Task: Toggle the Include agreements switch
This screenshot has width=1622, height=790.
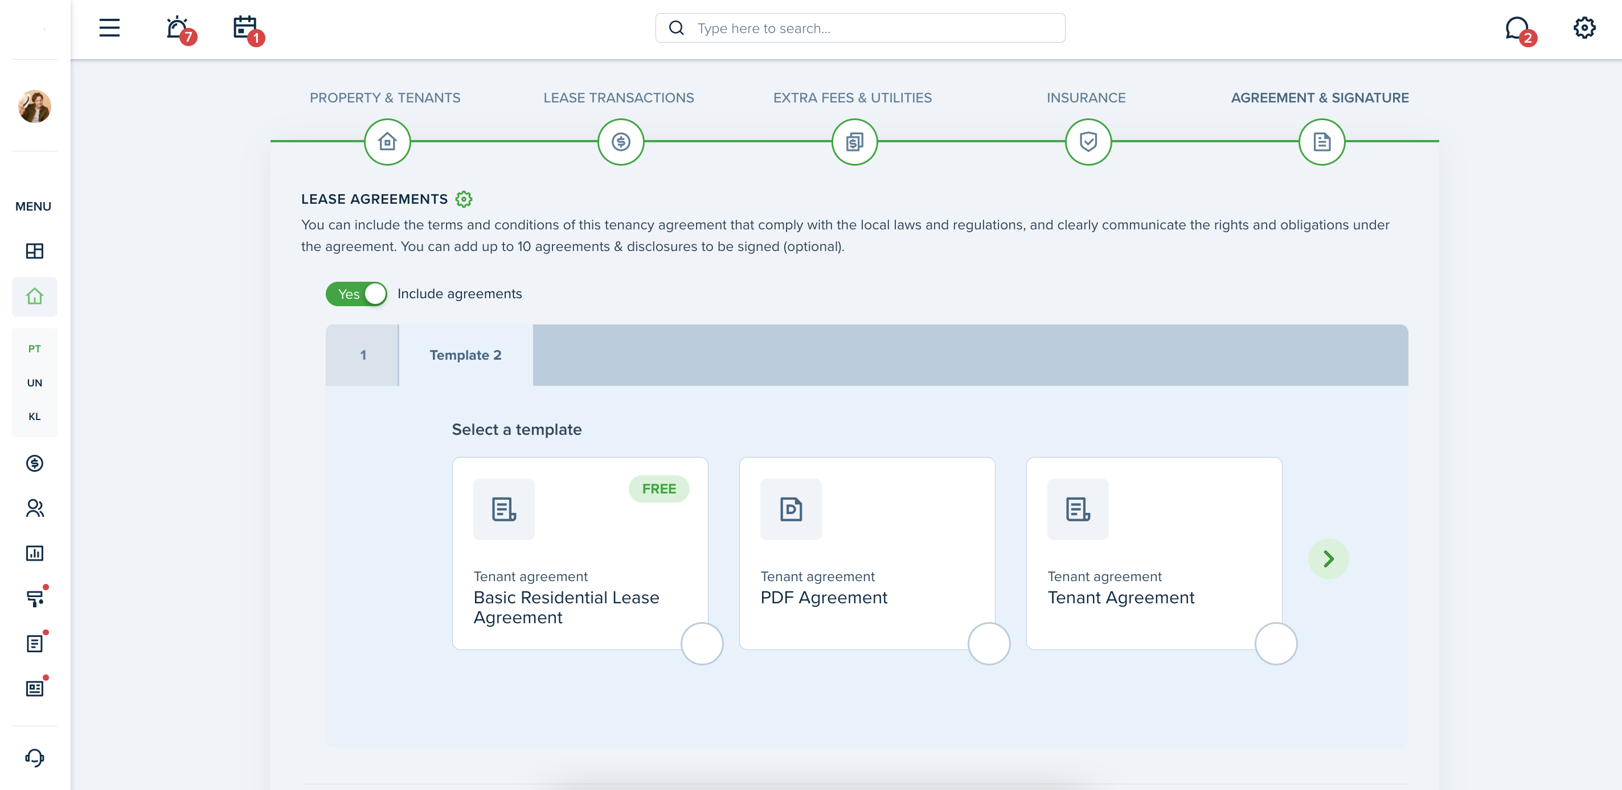Action: (356, 294)
